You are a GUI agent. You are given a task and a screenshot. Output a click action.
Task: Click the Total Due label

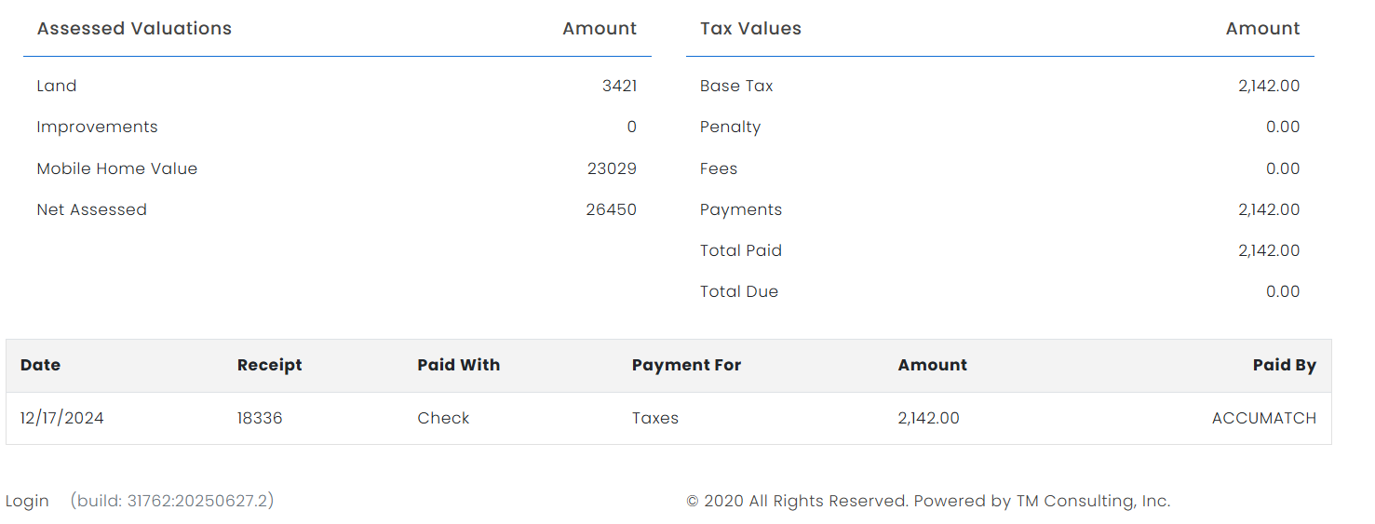(738, 291)
